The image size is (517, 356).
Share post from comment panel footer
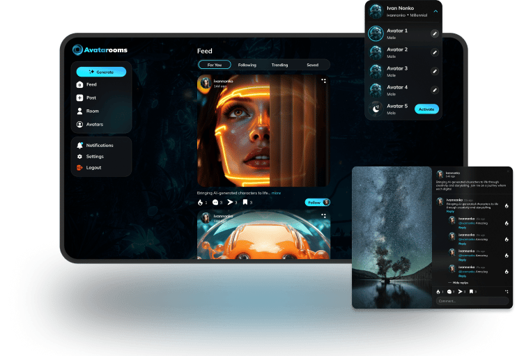click(461, 292)
